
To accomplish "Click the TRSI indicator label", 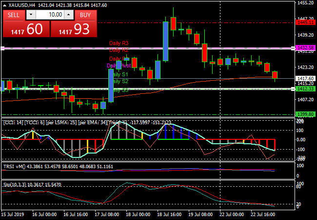I will coord(9,167).
